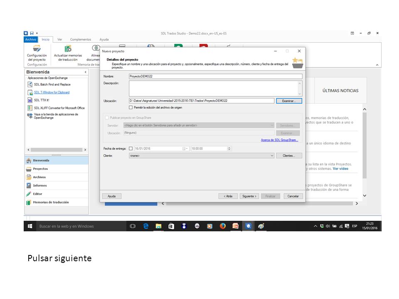Open the Complementos tab

coord(81,39)
